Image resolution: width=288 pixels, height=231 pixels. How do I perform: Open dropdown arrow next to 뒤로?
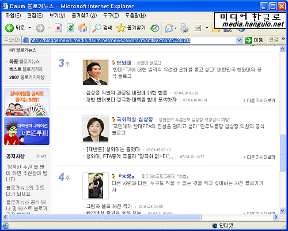tap(30, 28)
